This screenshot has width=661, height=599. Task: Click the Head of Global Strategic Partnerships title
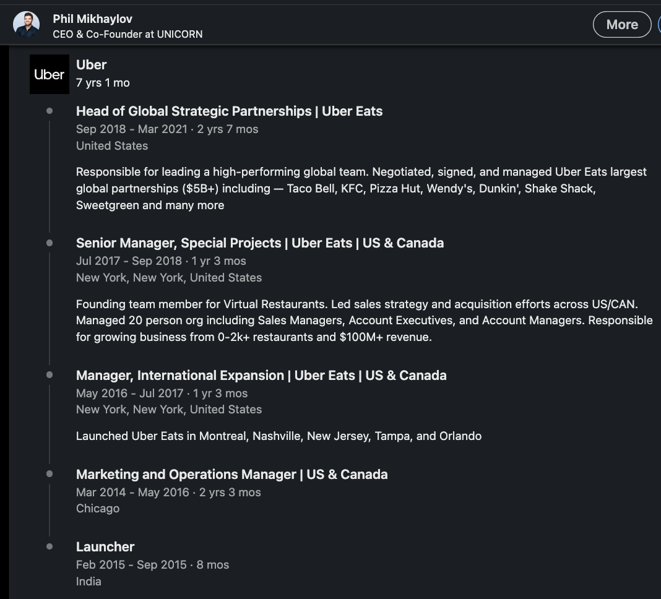[x=229, y=111]
